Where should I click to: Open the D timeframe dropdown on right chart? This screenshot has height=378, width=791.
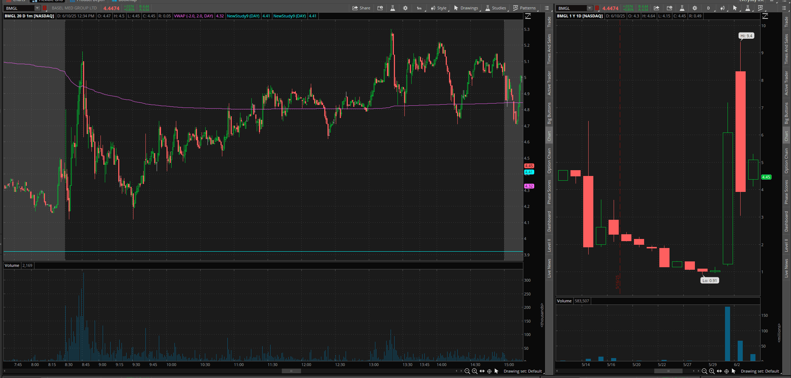point(709,8)
